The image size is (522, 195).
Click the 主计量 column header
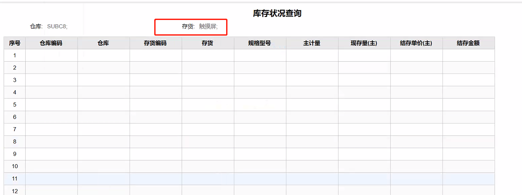(x=312, y=43)
